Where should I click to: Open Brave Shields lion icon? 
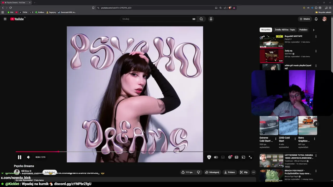click(230, 8)
